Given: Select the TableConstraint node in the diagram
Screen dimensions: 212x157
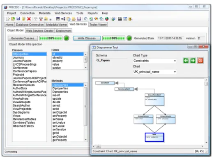Looking at the screenshot, I should click(x=124, y=89).
